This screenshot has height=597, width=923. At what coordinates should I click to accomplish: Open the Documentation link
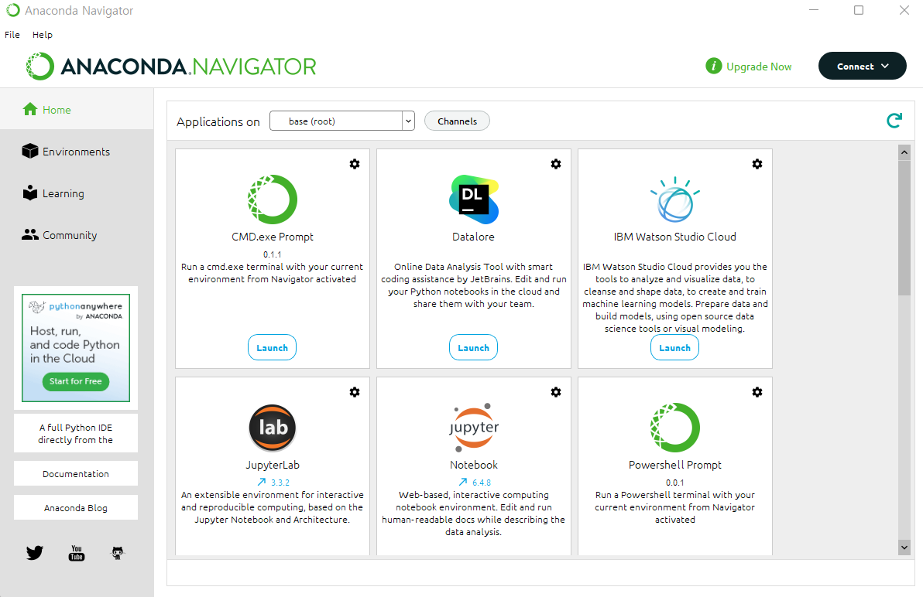tap(76, 473)
